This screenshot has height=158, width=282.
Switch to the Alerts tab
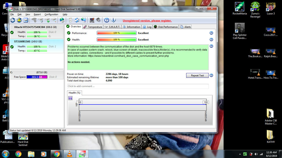(185, 27)
